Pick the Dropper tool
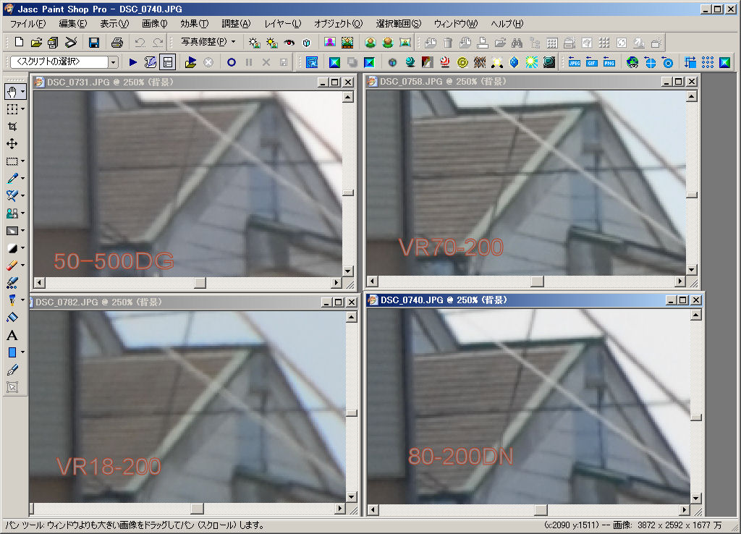Screen dimensions: 741x534 point(12,179)
